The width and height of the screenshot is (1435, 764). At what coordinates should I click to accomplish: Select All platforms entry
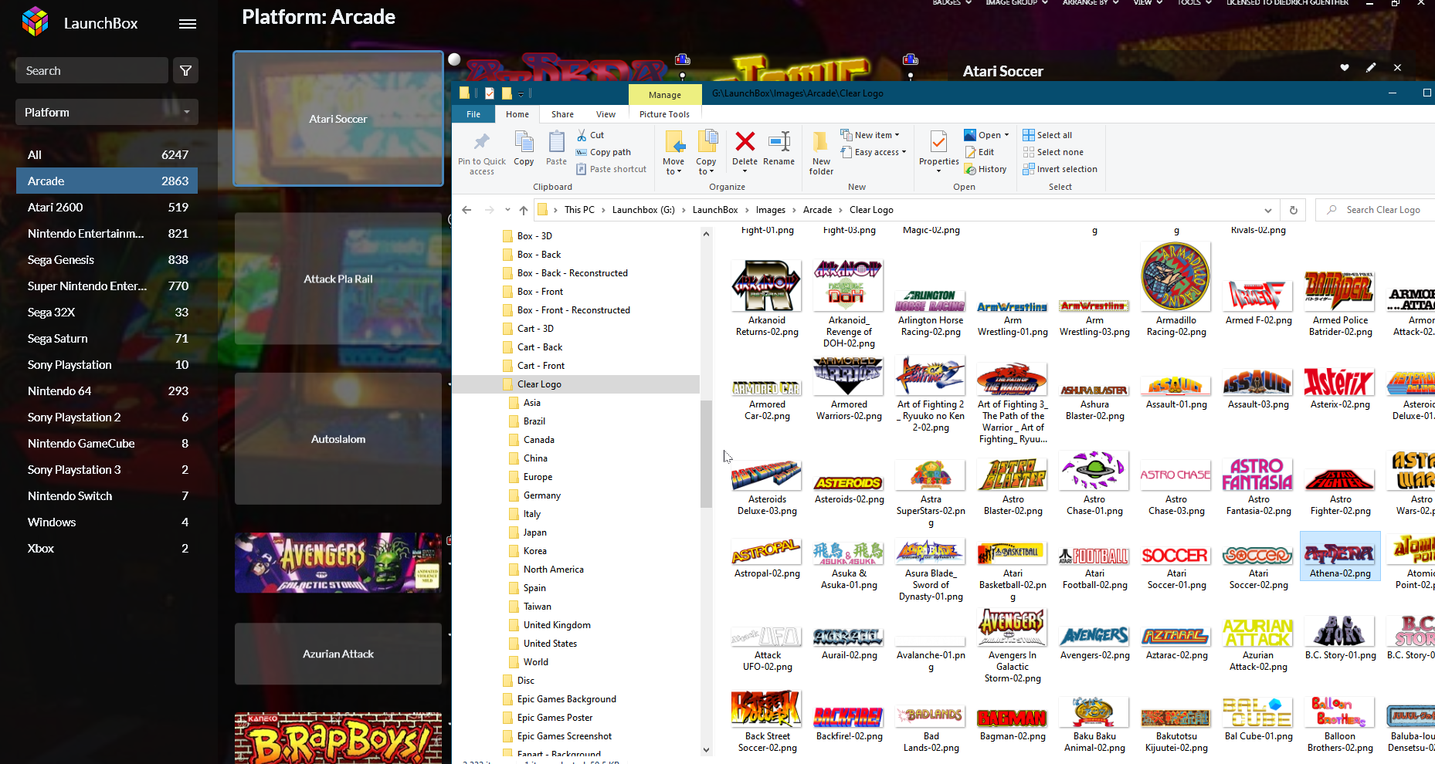click(x=107, y=154)
